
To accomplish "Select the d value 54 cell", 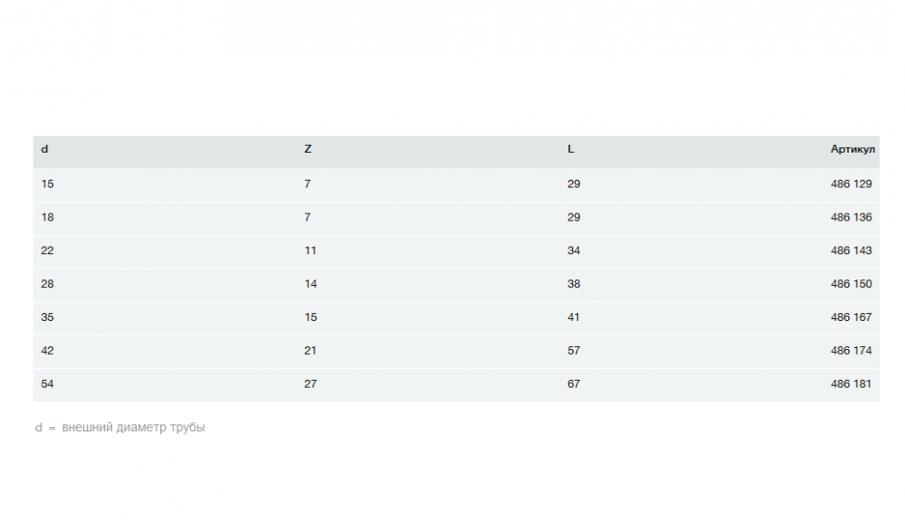I will (x=48, y=384).
